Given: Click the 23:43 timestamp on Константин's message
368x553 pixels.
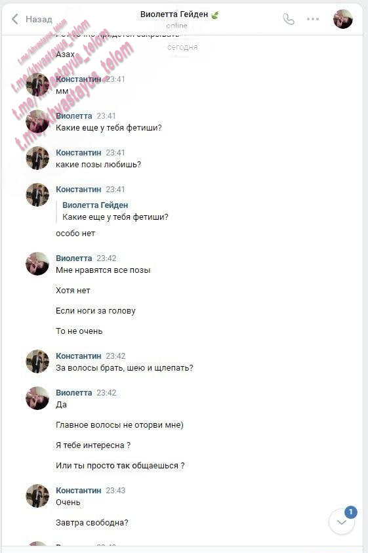Looking at the screenshot, I should (x=115, y=490).
